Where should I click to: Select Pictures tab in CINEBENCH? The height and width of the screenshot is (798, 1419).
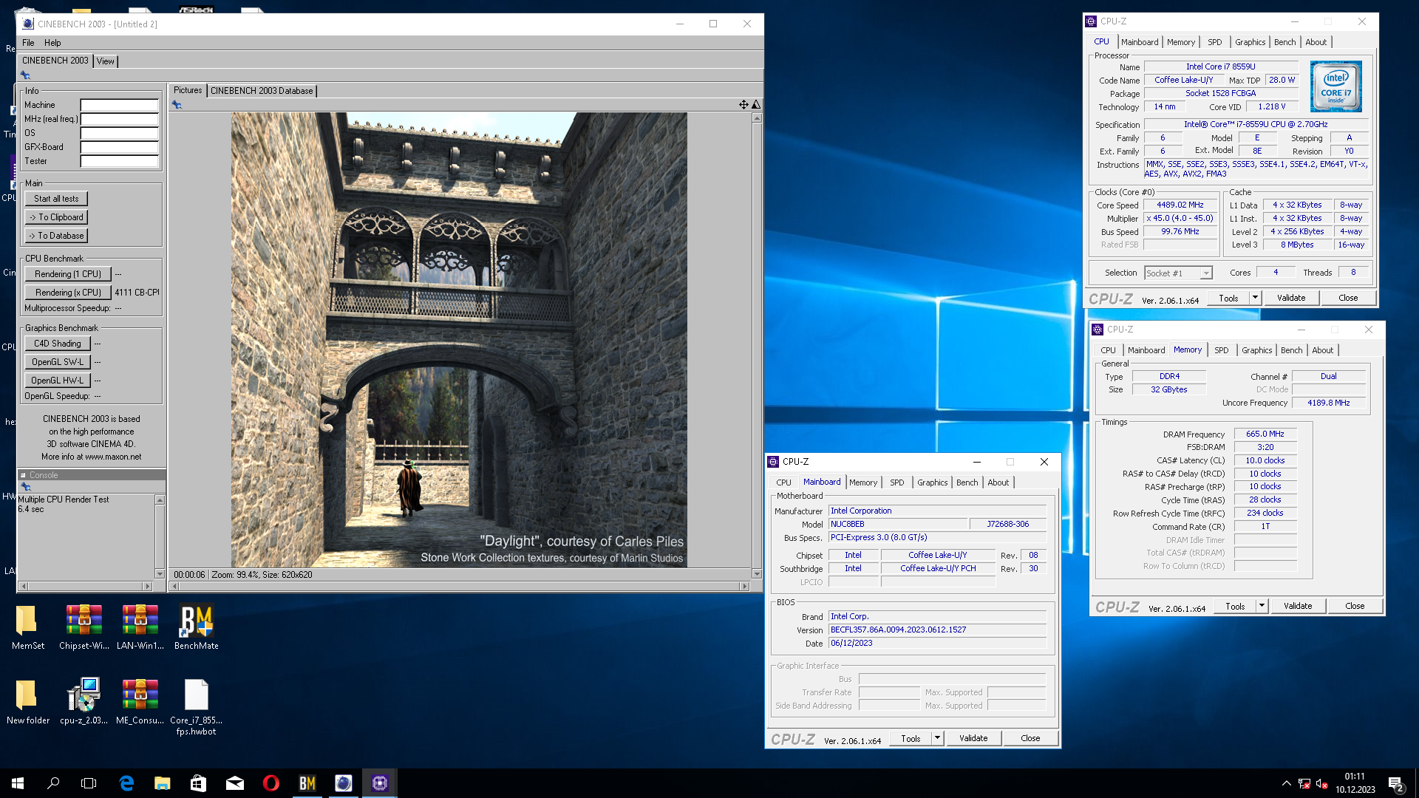coord(188,90)
